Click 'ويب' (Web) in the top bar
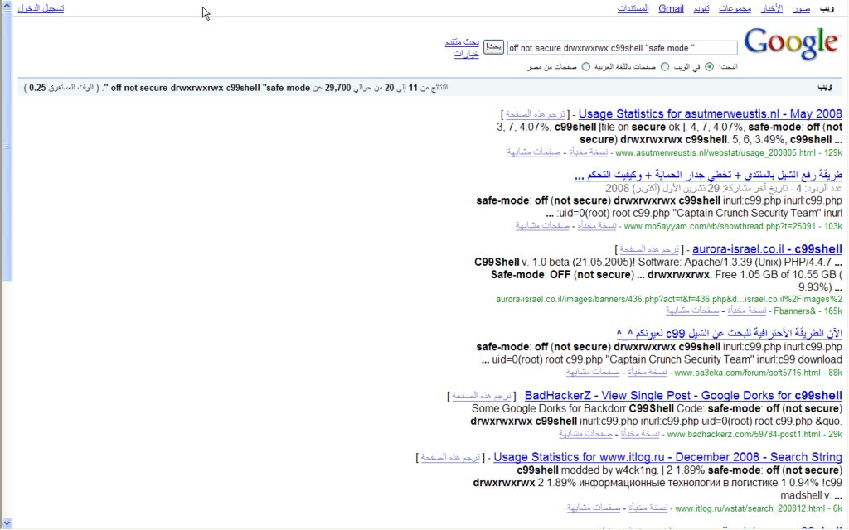The image size is (849, 530). [x=827, y=8]
